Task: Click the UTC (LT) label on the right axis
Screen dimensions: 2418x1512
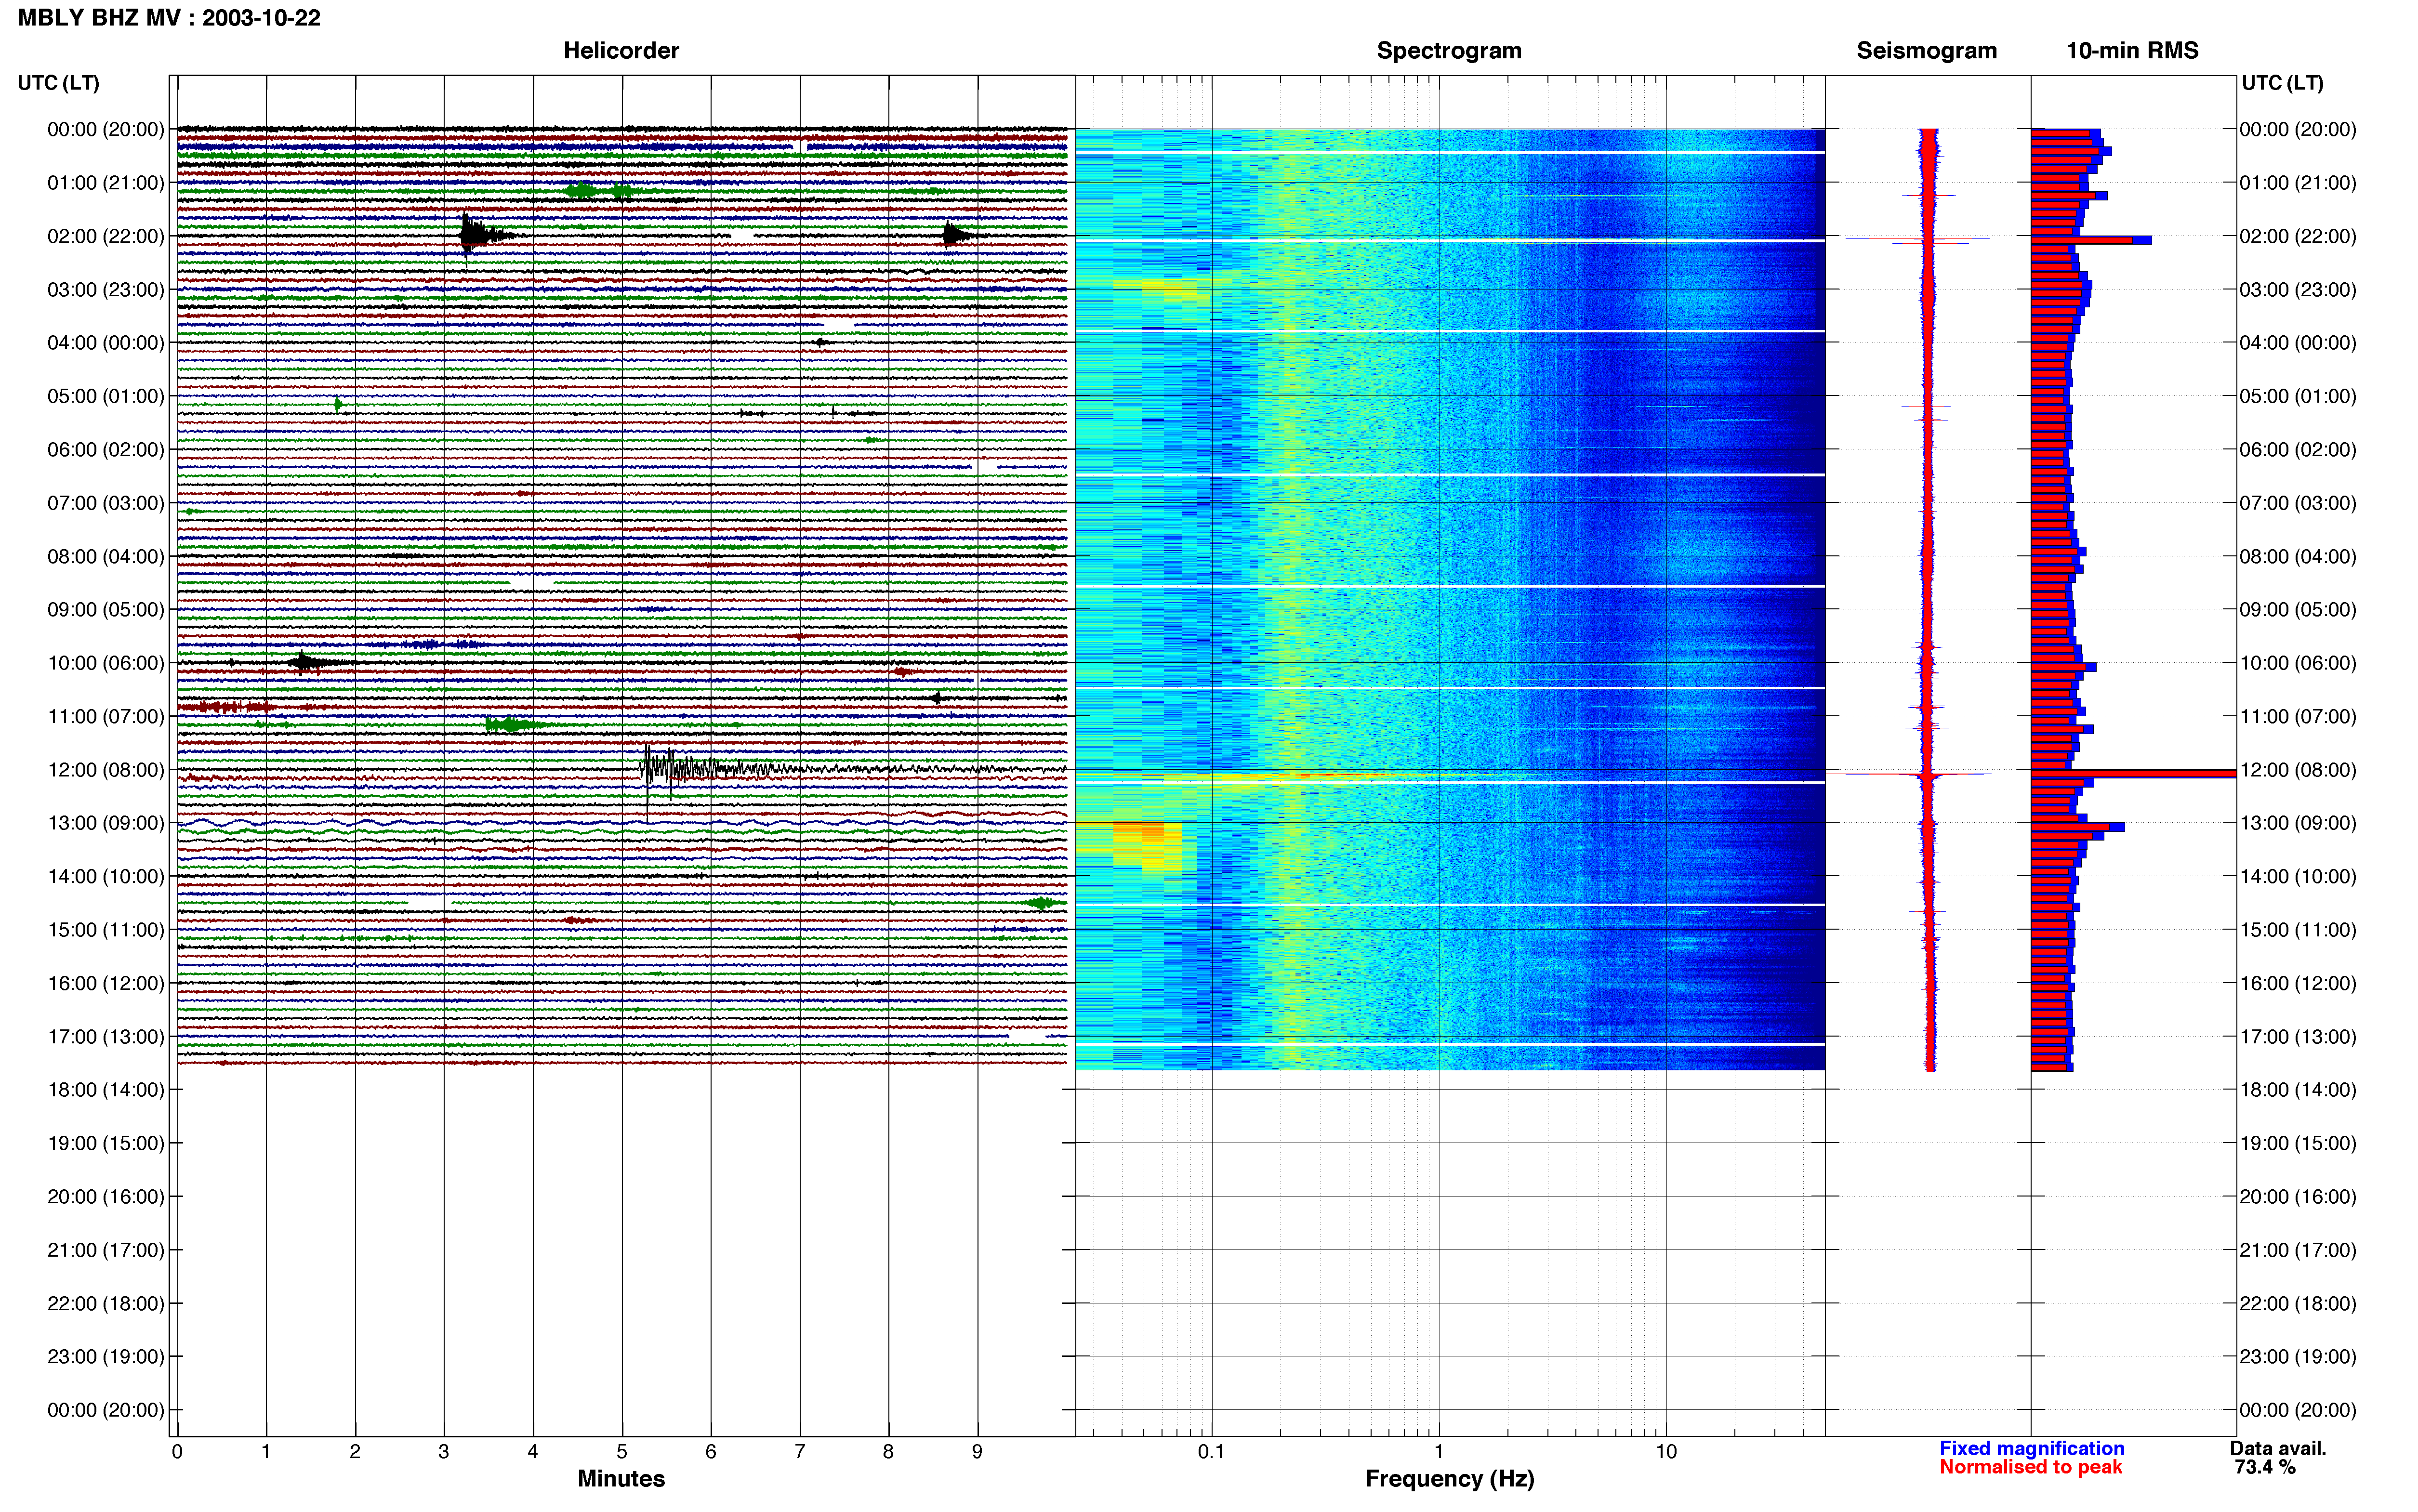Action: coord(2282,83)
